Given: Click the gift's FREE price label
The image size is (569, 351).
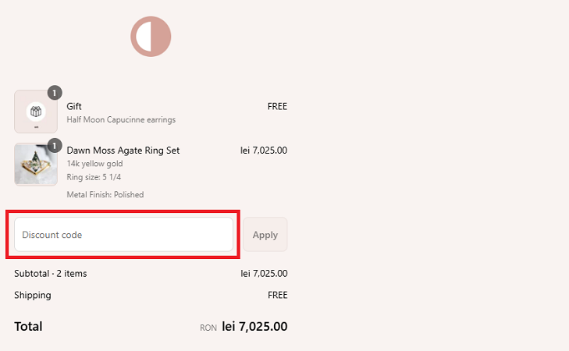Looking at the screenshot, I should [277, 106].
